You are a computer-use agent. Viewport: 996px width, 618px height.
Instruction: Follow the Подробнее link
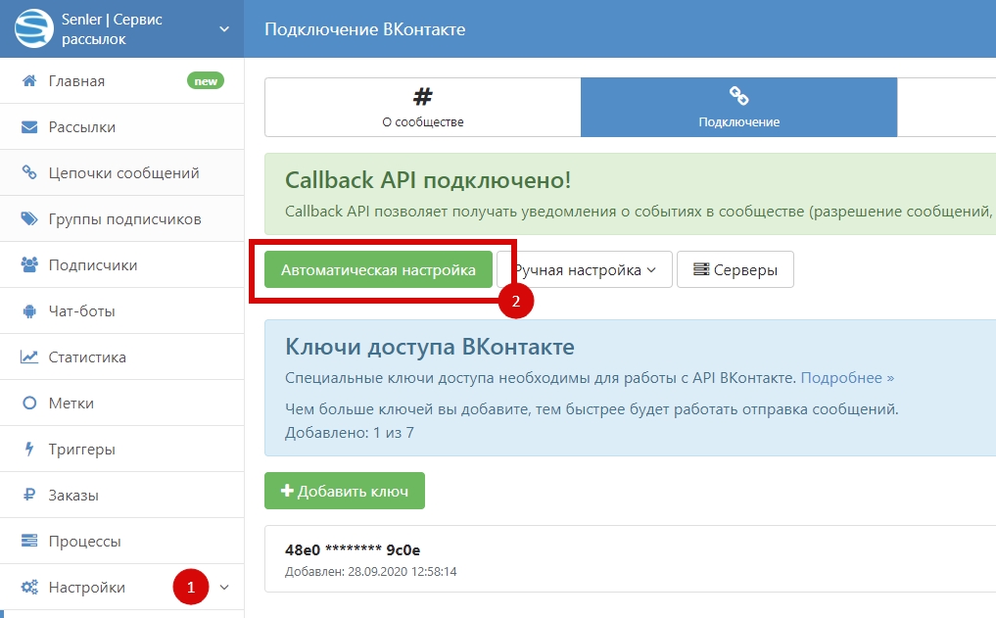(847, 377)
